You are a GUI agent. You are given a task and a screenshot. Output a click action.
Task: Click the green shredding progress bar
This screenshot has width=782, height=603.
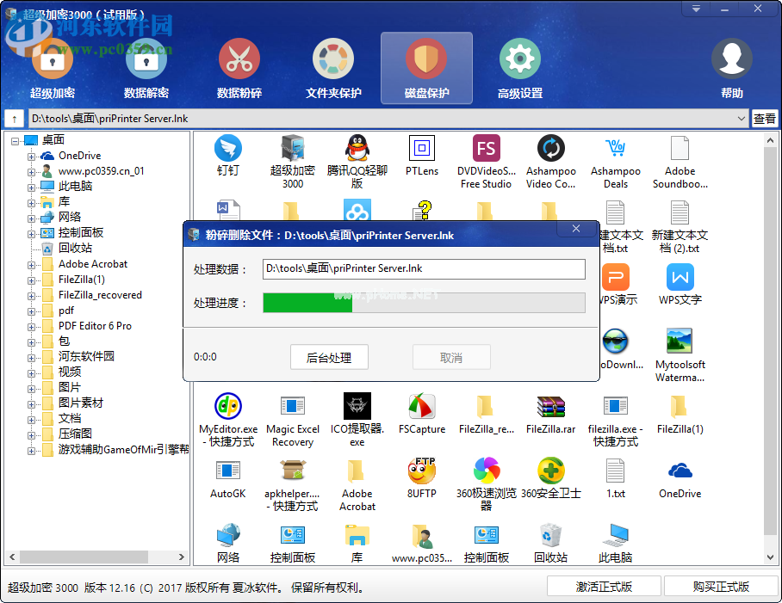coord(307,303)
